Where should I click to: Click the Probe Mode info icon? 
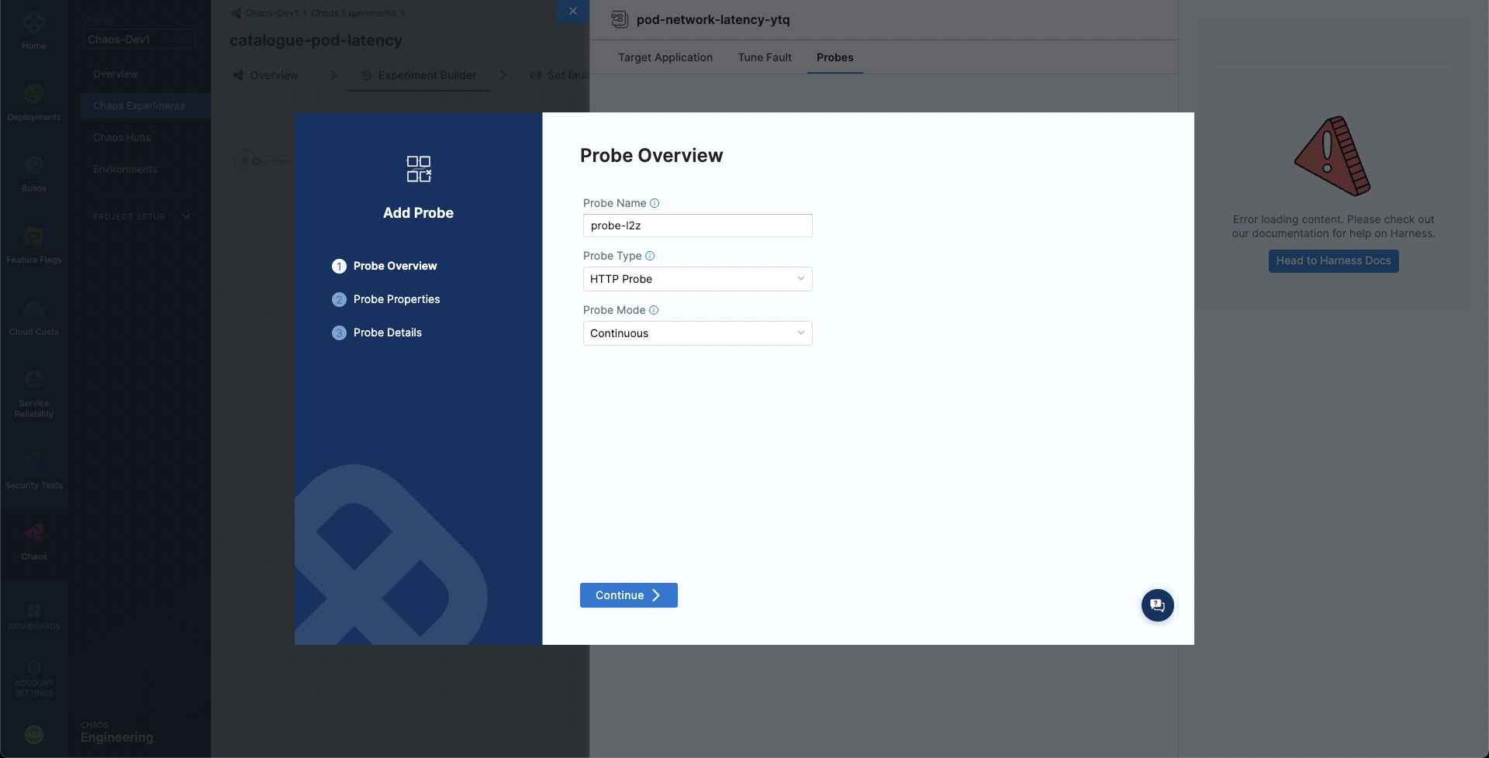click(654, 310)
